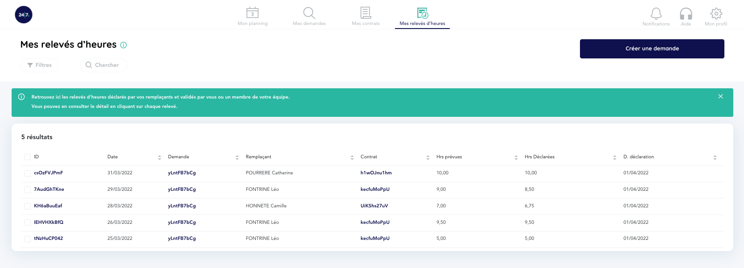Screen dimensions: 744x268
Task: Open the Notifications bell icon
Action: pos(656,13)
